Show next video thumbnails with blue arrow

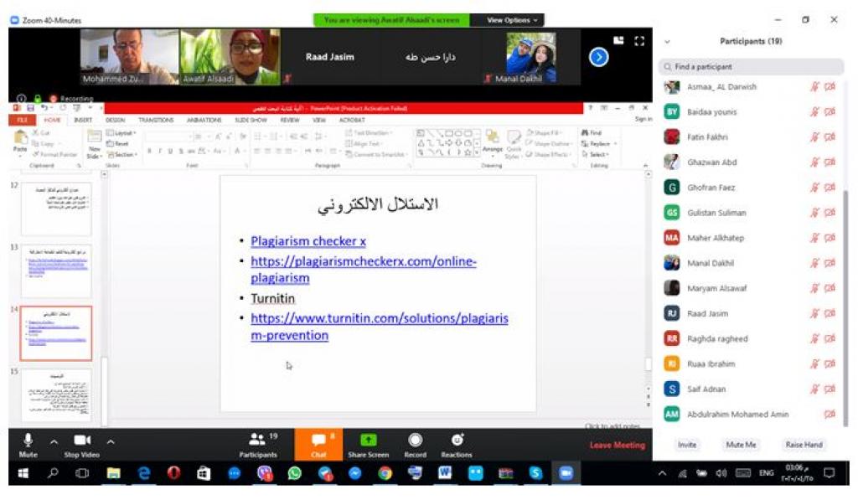[x=598, y=57]
